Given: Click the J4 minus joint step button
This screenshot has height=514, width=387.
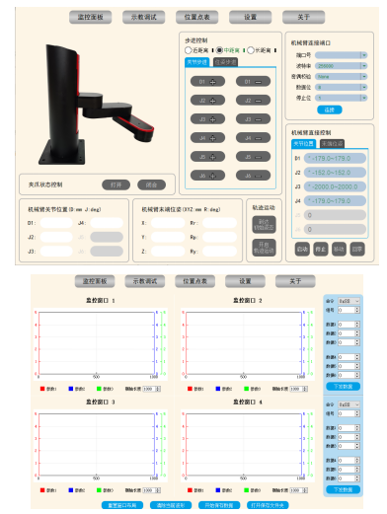Looking at the screenshot, I should pyautogui.click(x=253, y=138).
